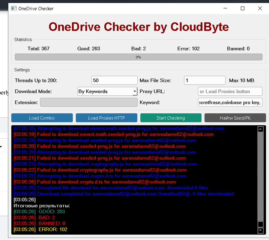
Task: Click the 'Attempting to download crypto.d.ts' log line
Action: pyautogui.click(x=100, y=176)
